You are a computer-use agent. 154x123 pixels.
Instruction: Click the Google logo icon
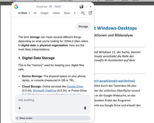click(x=16, y=7)
